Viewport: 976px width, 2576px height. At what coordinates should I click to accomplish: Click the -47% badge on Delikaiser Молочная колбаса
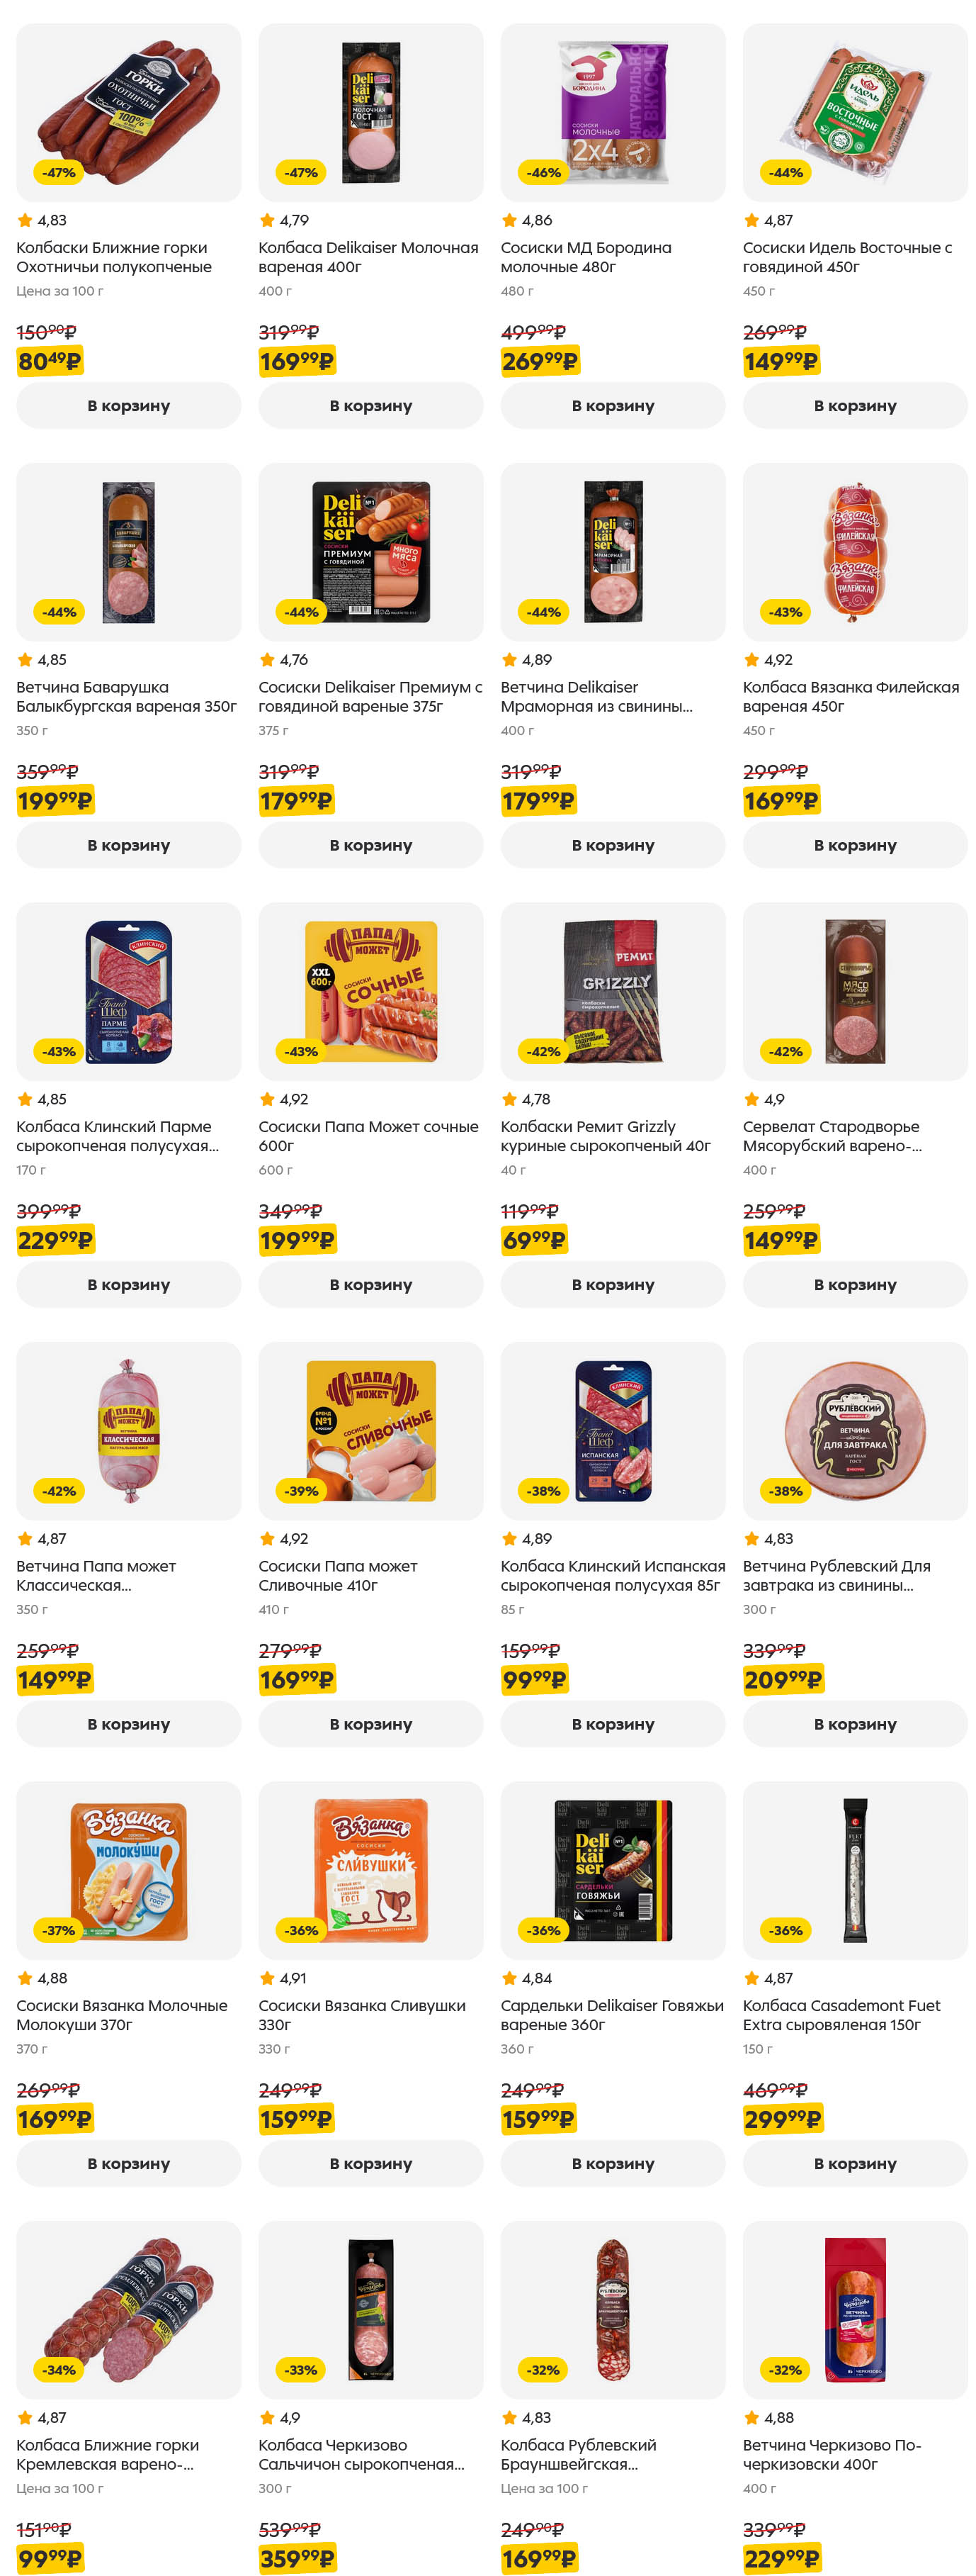click(x=301, y=173)
